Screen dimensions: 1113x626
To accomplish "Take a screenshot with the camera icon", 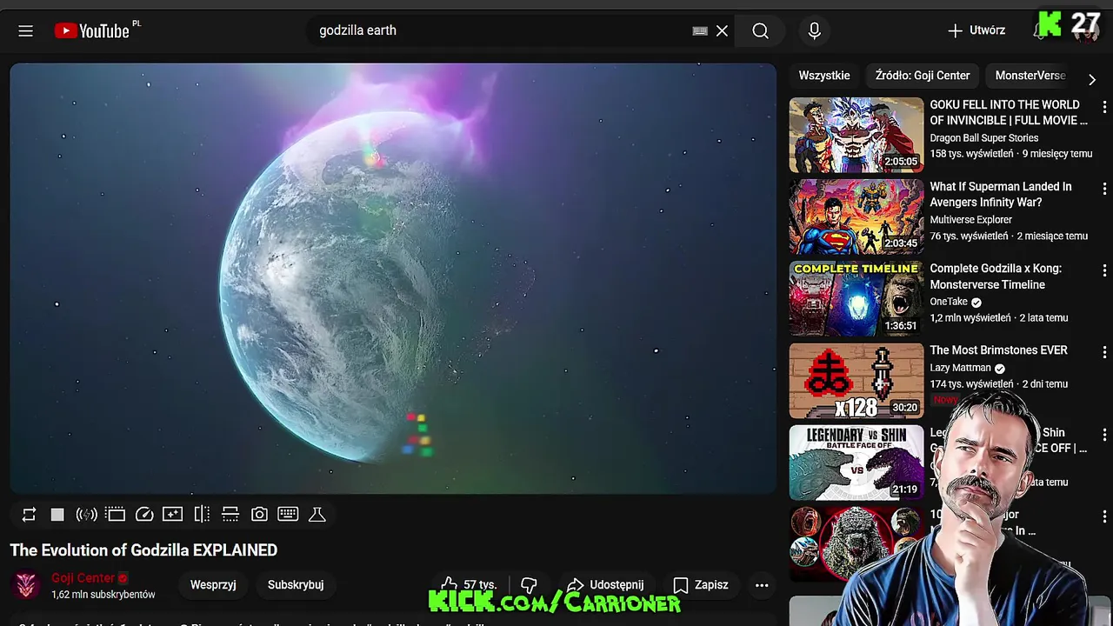I will [x=259, y=515].
